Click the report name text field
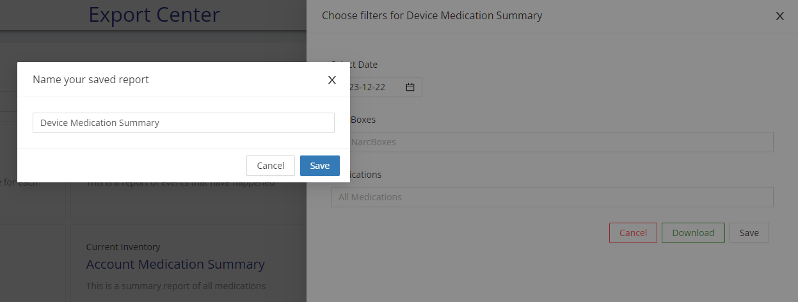This screenshot has width=798, height=302. (x=184, y=123)
